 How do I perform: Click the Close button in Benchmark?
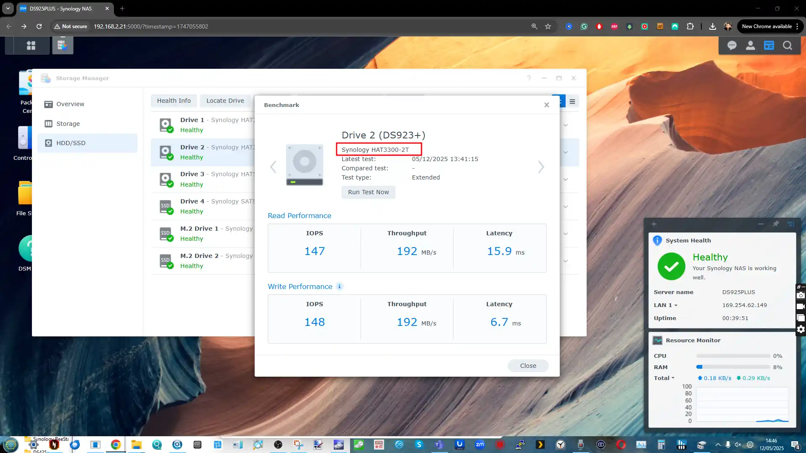pyautogui.click(x=528, y=366)
